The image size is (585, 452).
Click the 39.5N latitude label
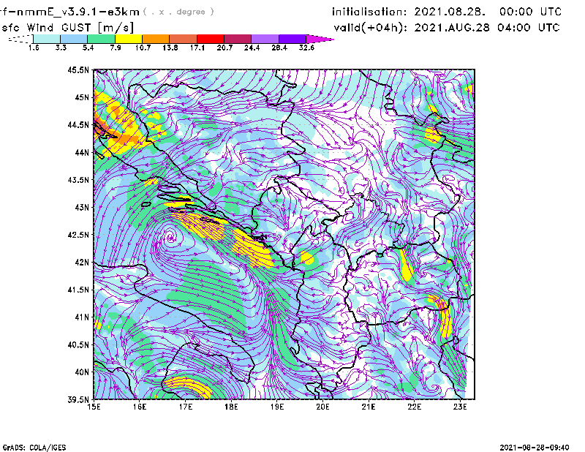tap(78, 399)
